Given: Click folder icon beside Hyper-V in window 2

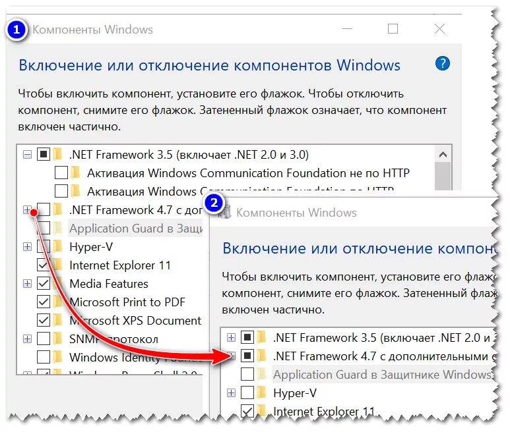Looking at the screenshot, I should pos(261,392).
